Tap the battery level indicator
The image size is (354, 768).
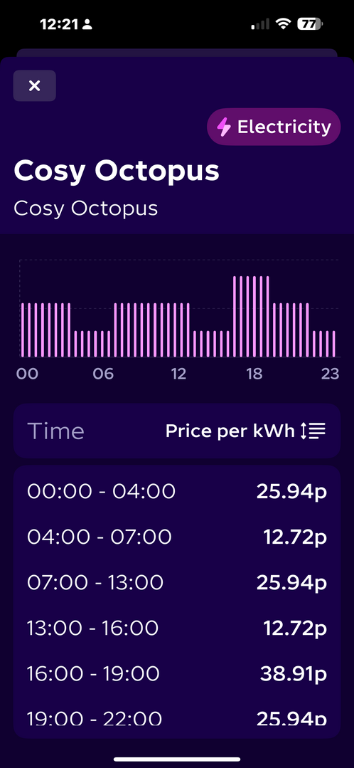point(310,23)
